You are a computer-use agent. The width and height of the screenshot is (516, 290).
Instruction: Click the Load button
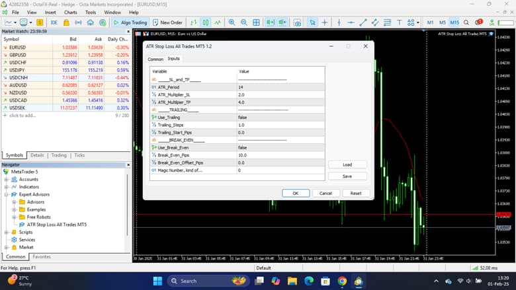pyautogui.click(x=347, y=164)
